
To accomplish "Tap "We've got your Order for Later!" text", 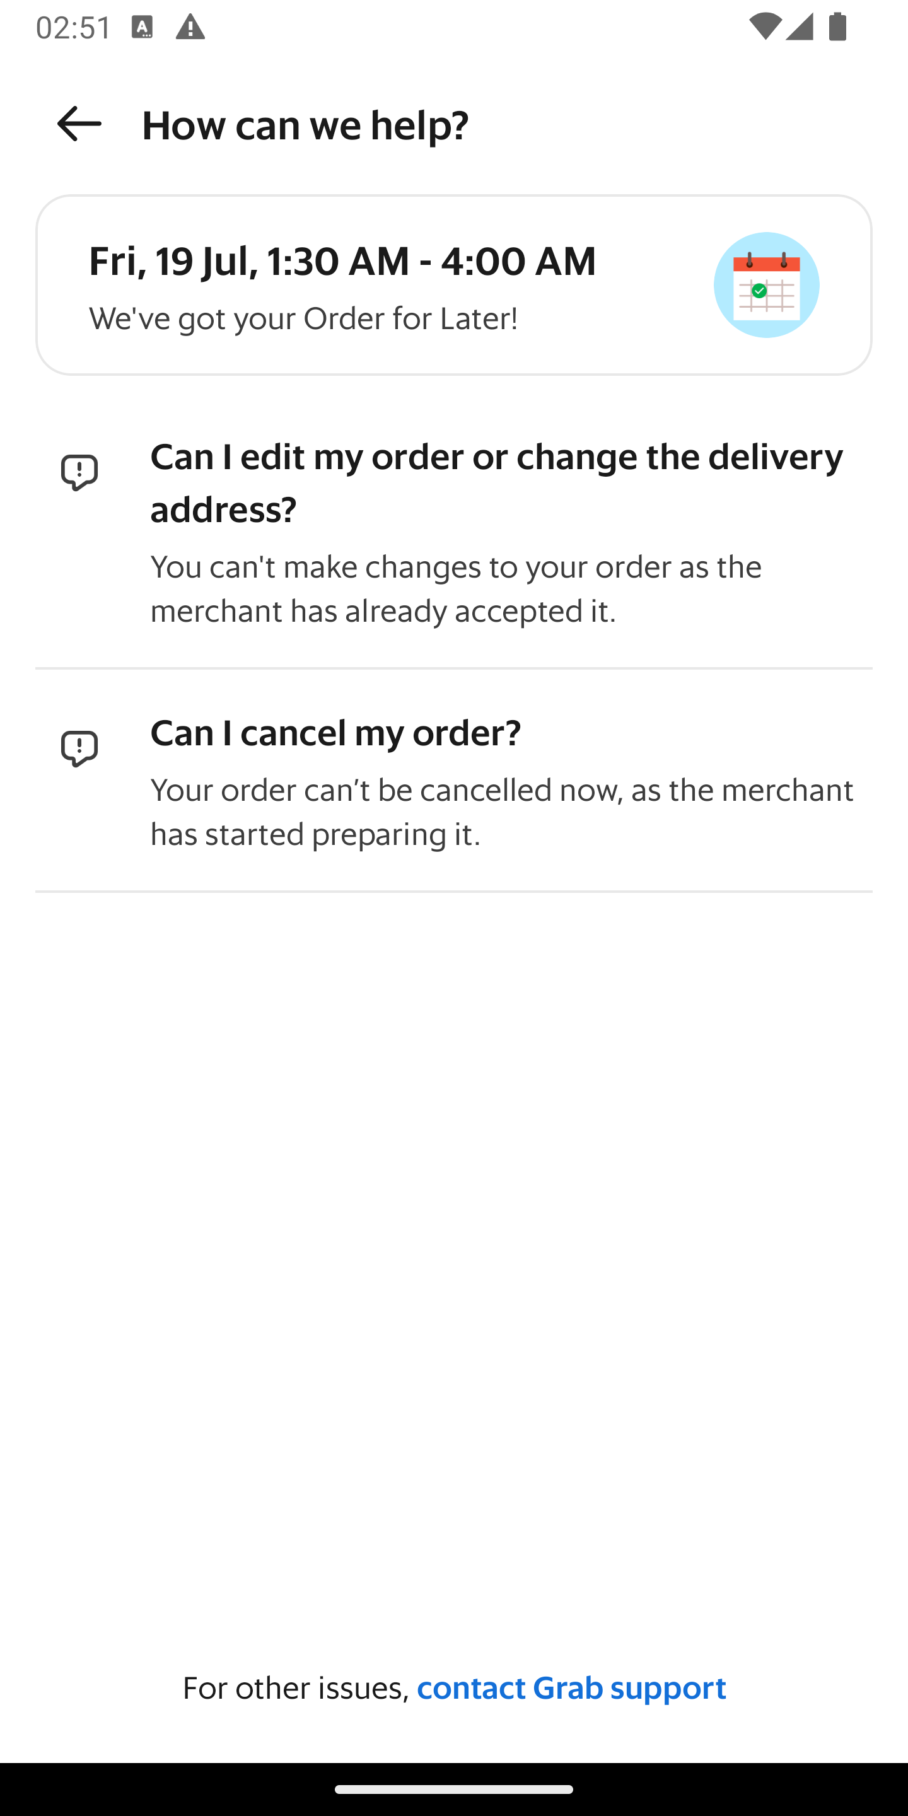I will point(303,318).
